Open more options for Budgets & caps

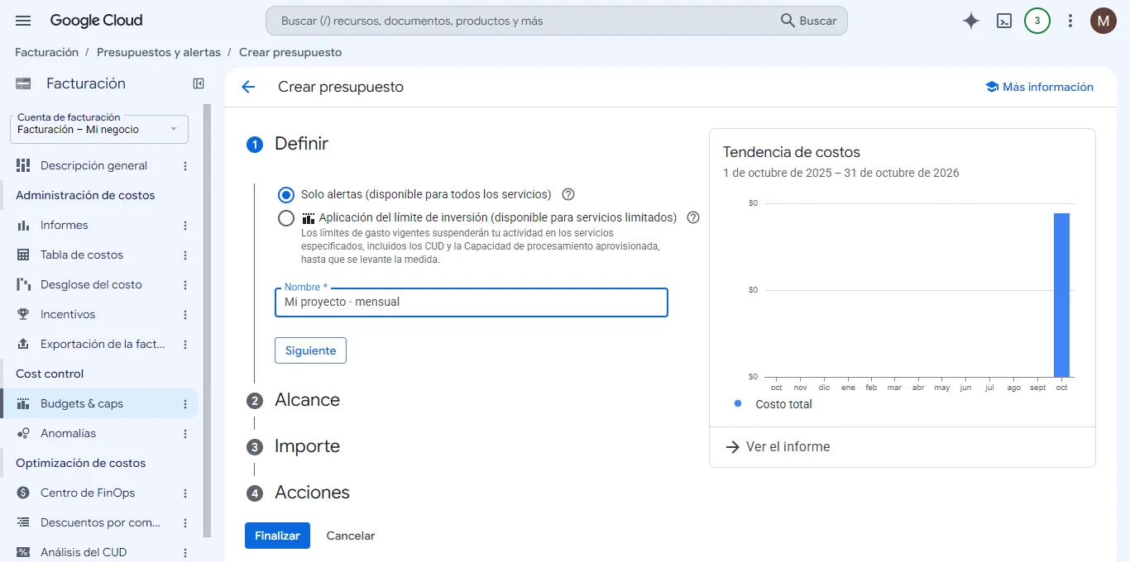(185, 403)
